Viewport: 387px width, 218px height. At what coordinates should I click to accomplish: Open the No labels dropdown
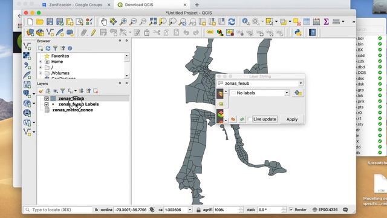pyautogui.click(x=259, y=93)
